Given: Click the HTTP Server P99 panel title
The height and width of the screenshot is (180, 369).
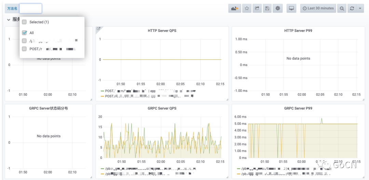Looking at the screenshot, I should point(298,31).
